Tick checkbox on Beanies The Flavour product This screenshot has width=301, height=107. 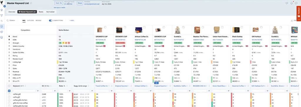[203, 27]
